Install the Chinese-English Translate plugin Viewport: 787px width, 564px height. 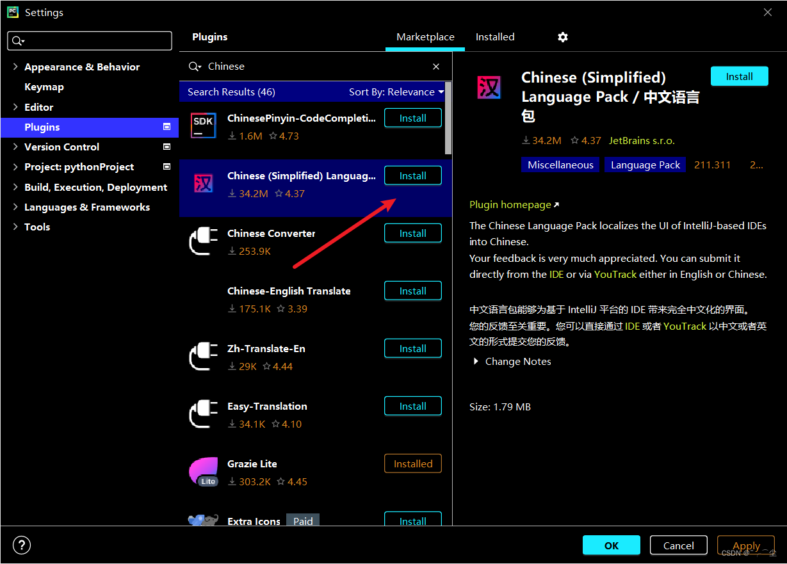tap(413, 291)
